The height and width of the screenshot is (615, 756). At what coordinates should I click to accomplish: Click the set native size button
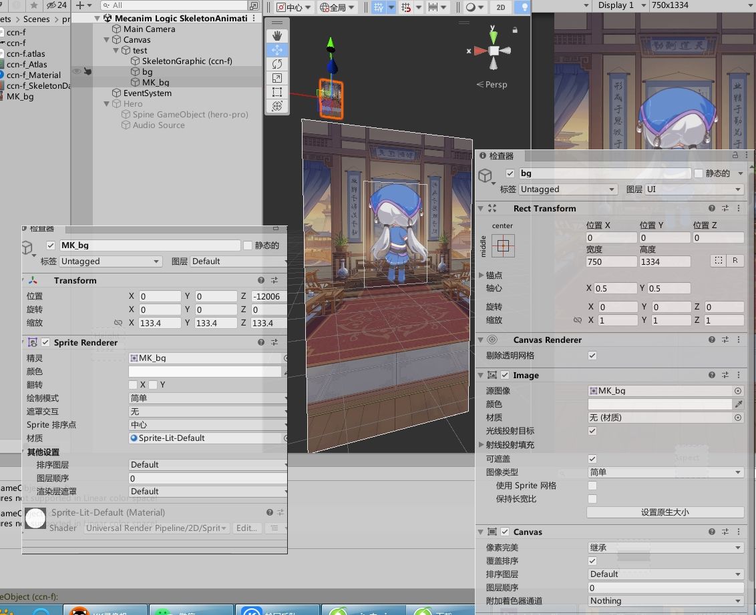(x=665, y=512)
